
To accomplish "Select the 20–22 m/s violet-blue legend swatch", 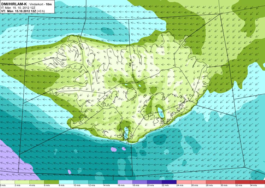I will [154, 182].
